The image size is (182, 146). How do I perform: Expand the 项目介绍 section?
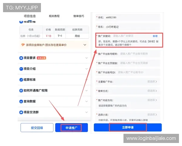pyautogui.click(x=86, y=69)
